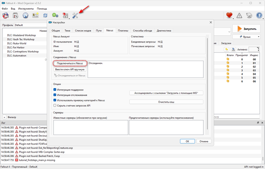The width and height of the screenshot is (265, 169).
Task: Click the Refresh toolbar icon with blue arrows
Action: click(x=45, y=15)
